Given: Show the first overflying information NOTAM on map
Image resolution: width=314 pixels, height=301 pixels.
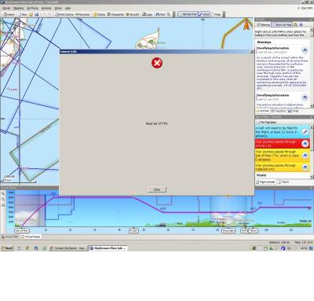Looking at the screenshot, I should (305, 50).
